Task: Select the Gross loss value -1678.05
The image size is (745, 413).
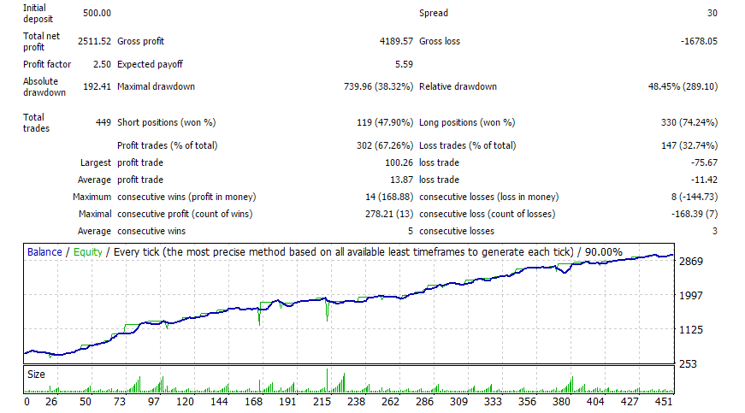Action: [x=699, y=41]
